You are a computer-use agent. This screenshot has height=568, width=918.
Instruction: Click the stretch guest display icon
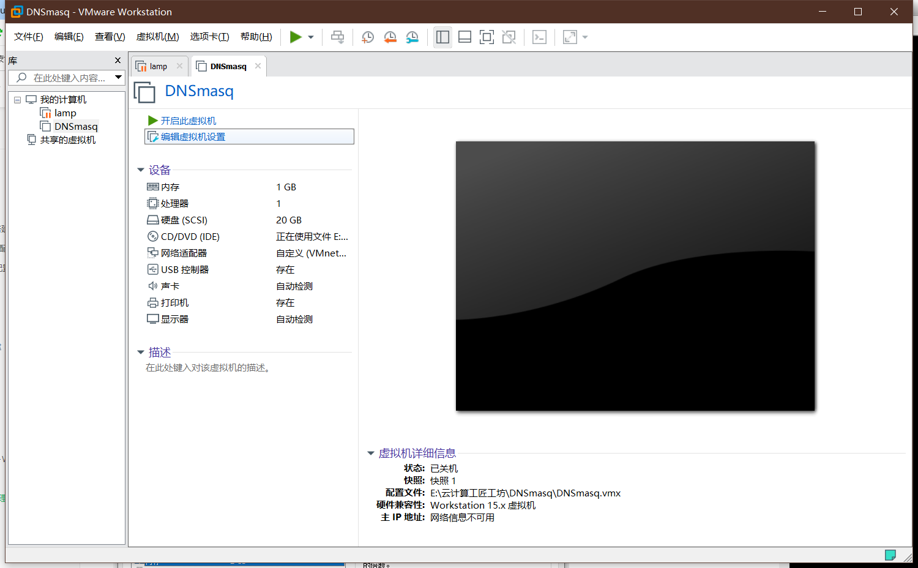click(x=570, y=37)
